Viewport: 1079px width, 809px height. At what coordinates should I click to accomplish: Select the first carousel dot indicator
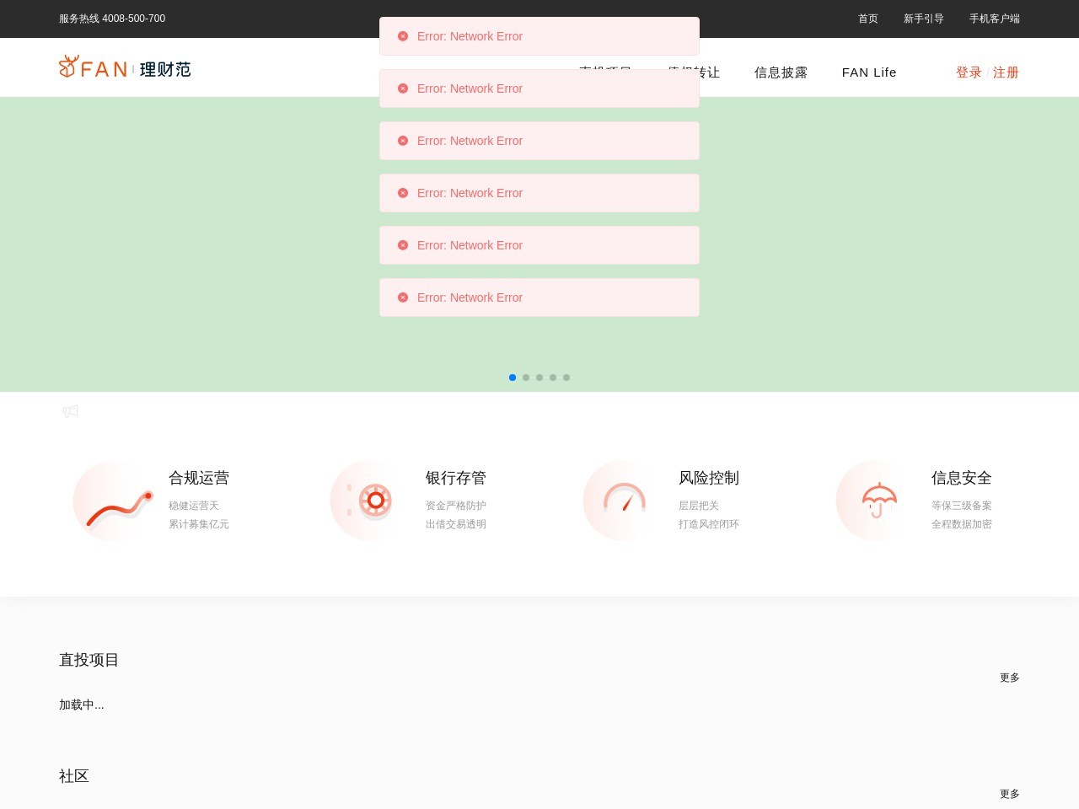coord(513,378)
